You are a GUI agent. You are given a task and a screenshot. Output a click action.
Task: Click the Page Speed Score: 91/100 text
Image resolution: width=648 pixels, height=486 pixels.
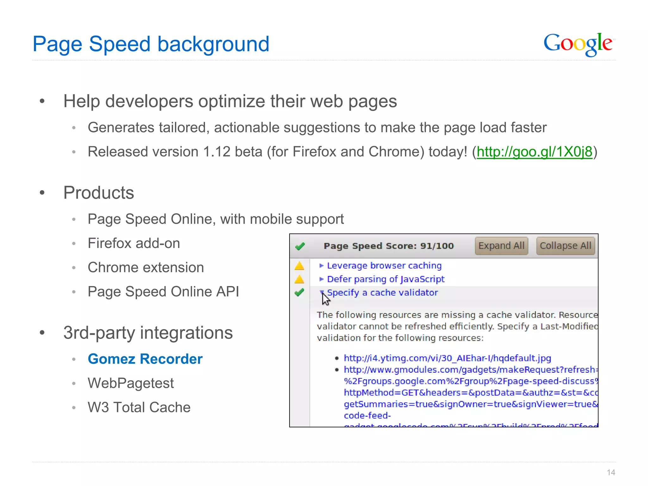pos(389,246)
